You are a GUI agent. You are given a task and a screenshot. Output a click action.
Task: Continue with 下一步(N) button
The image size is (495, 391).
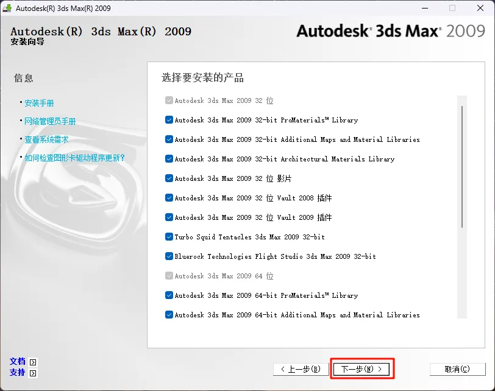tap(361, 369)
